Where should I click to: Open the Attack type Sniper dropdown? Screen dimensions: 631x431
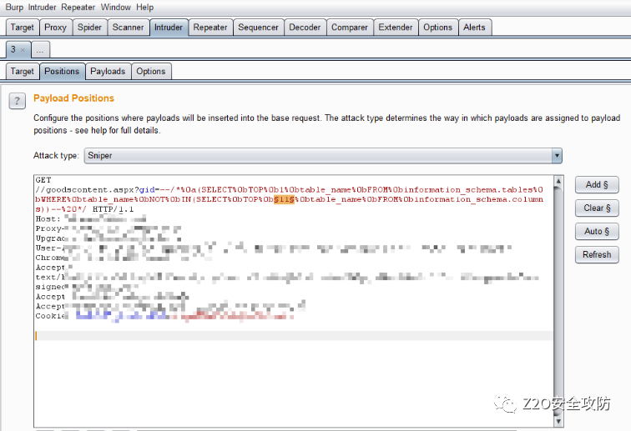point(323,156)
